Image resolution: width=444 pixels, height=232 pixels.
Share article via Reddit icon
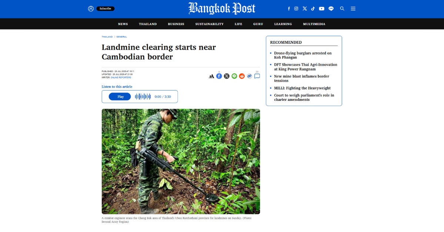click(x=242, y=76)
